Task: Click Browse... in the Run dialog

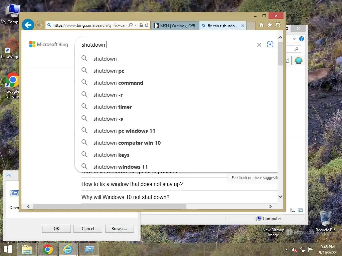Action: (119, 229)
